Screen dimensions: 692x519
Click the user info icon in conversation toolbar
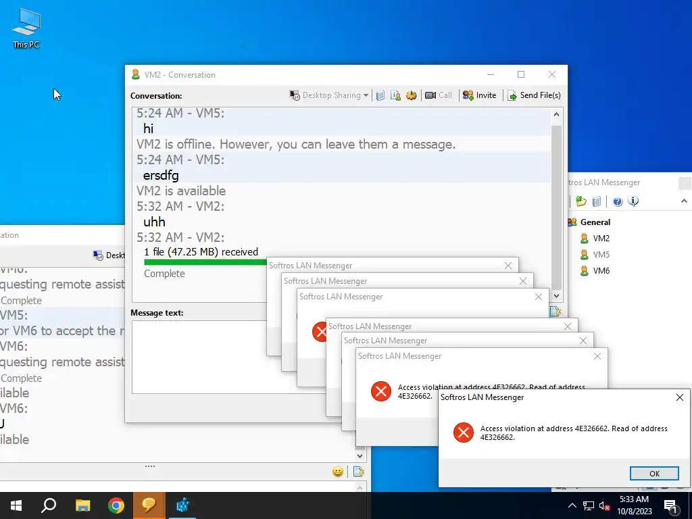(x=395, y=95)
